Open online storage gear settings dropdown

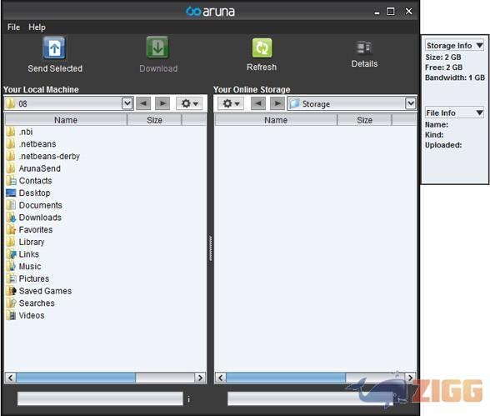tap(231, 103)
